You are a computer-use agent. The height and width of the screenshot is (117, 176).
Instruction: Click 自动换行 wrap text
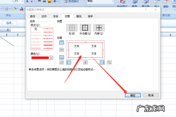coord(72,1)
